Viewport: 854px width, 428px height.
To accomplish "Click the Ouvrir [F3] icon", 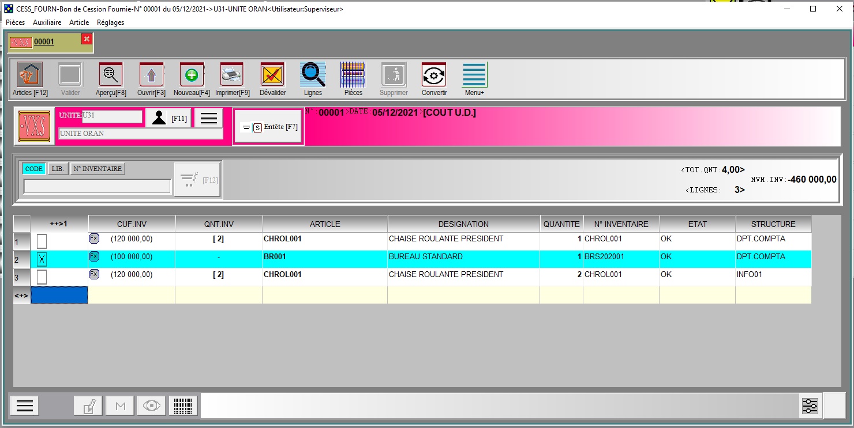I will pos(151,75).
